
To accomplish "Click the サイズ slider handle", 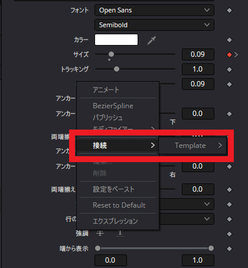I will pyautogui.click(x=111, y=54).
